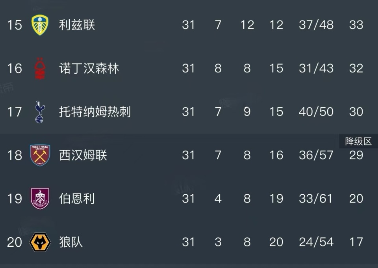
Task: Select the 西汉姆联 team name
Action: point(83,155)
